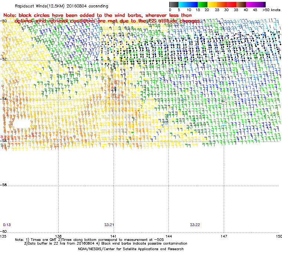This screenshot has width=282, height=255.
Task: Click the legend value '40'
Action: pyautogui.click(x=246, y=10)
